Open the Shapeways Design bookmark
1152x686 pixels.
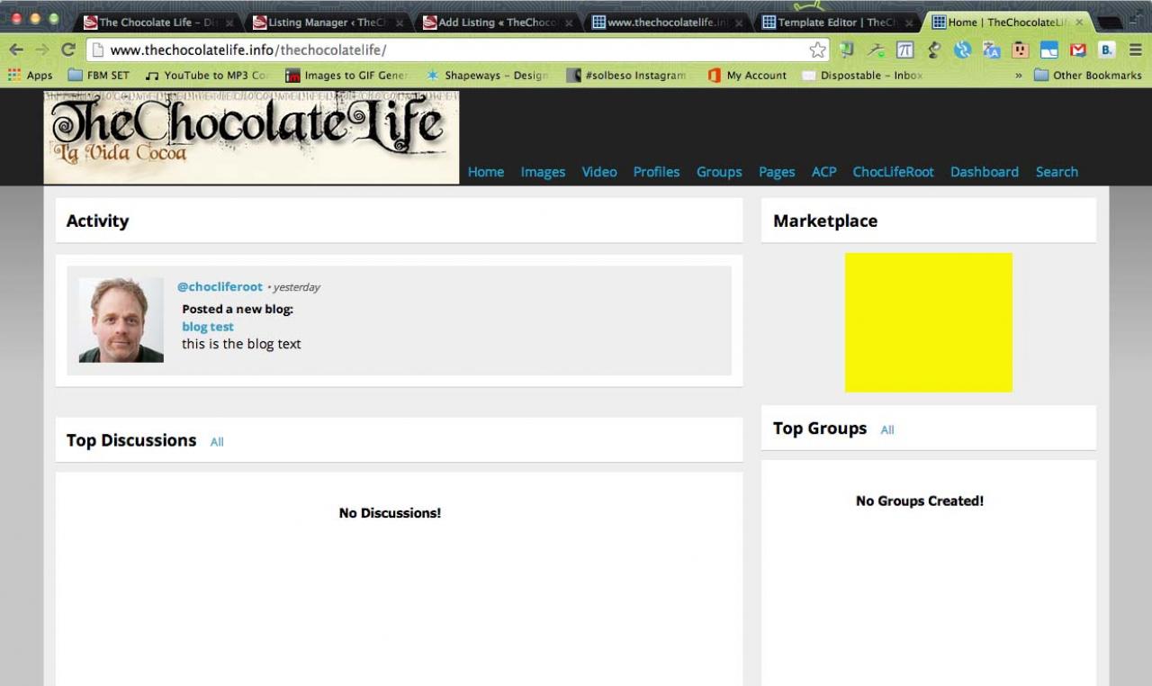pos(487,76)
